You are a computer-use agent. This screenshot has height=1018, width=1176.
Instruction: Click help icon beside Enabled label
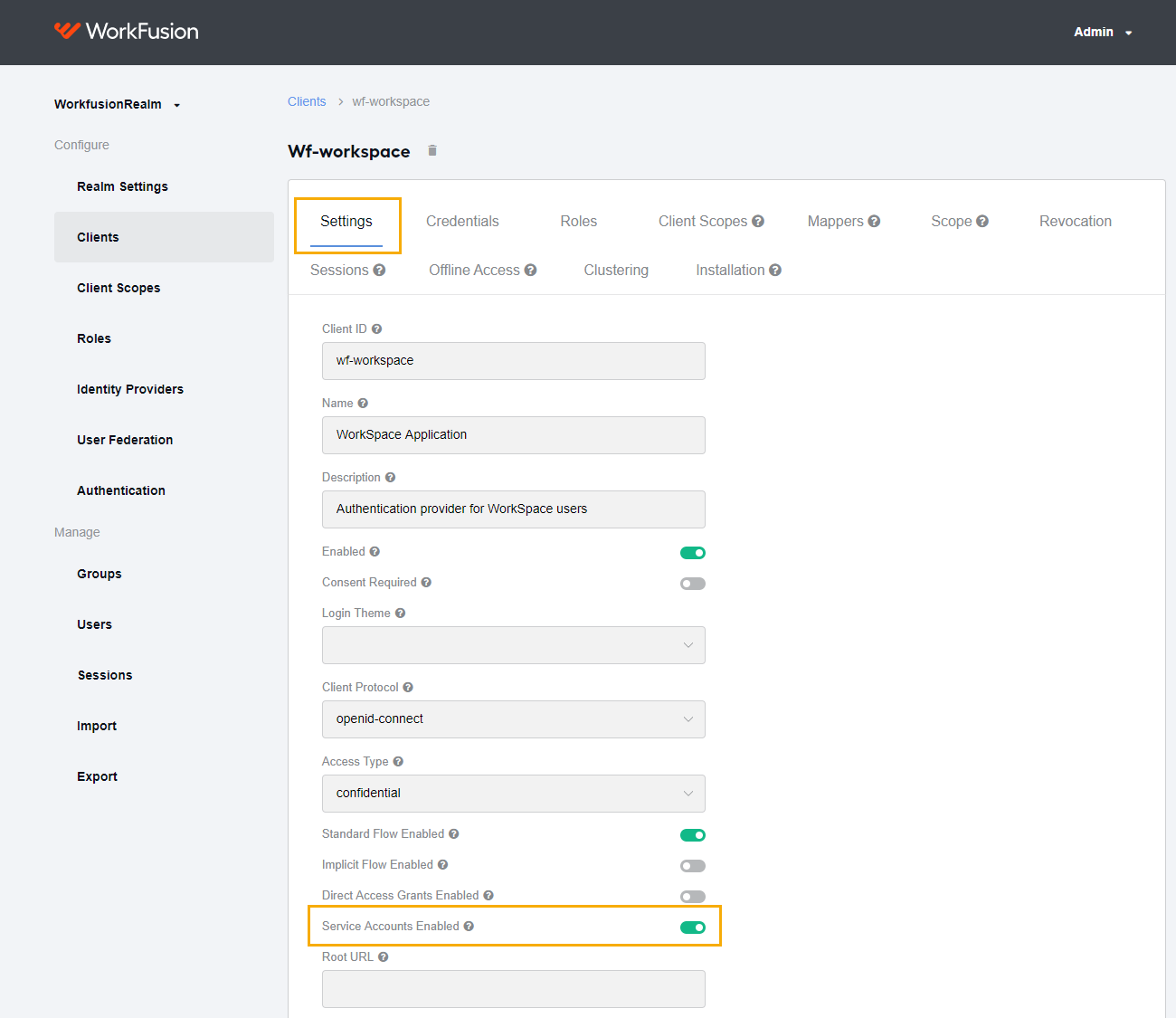[x=375, y=552]
